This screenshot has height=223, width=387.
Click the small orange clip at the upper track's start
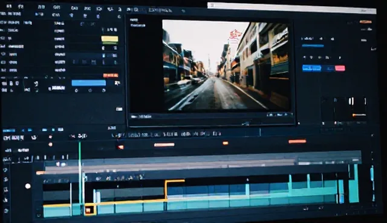coord(41,173)
